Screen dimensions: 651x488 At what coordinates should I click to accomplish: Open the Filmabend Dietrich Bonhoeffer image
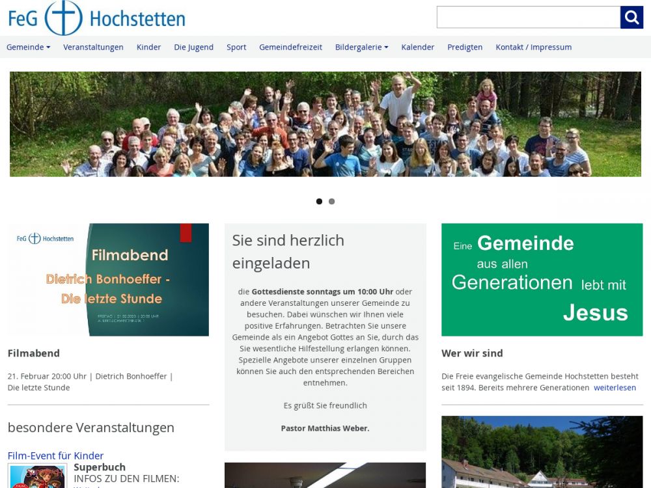pos(108,280)
